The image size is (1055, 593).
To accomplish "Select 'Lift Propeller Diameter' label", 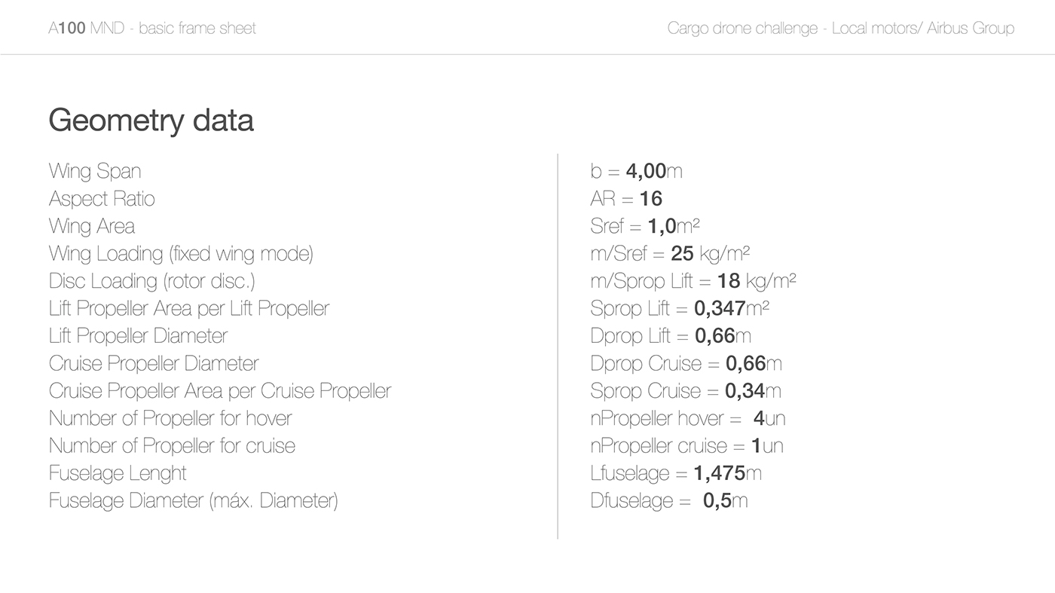I will (x=138, y=336).
